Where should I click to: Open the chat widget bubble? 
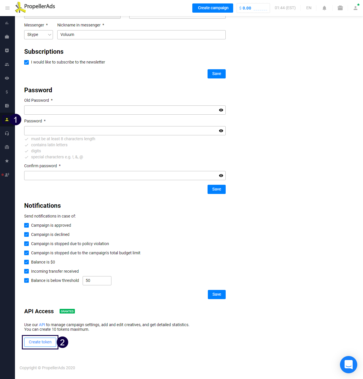[348, 364]
